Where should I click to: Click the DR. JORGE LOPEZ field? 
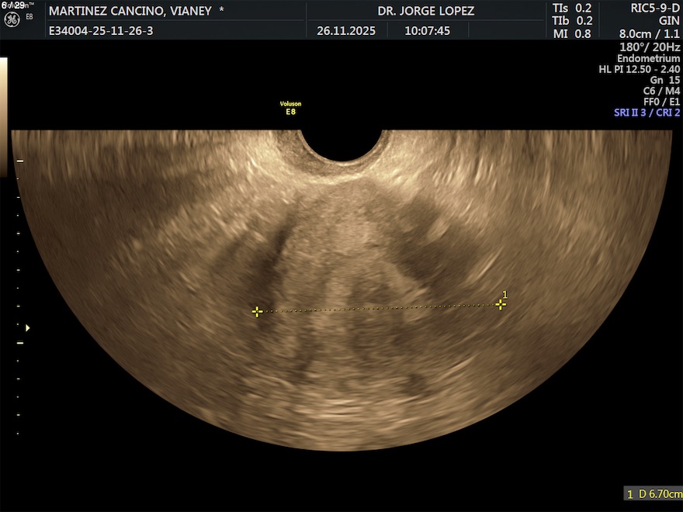pyautogui.click(x=425, y=11)
